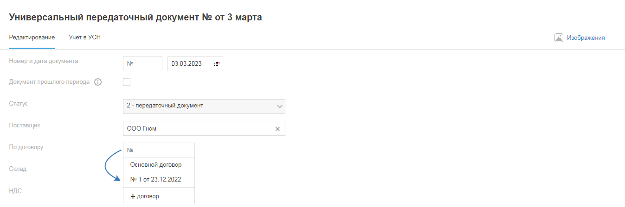
Task: Open the calendar date picker icon
Action: coord(216,64)
